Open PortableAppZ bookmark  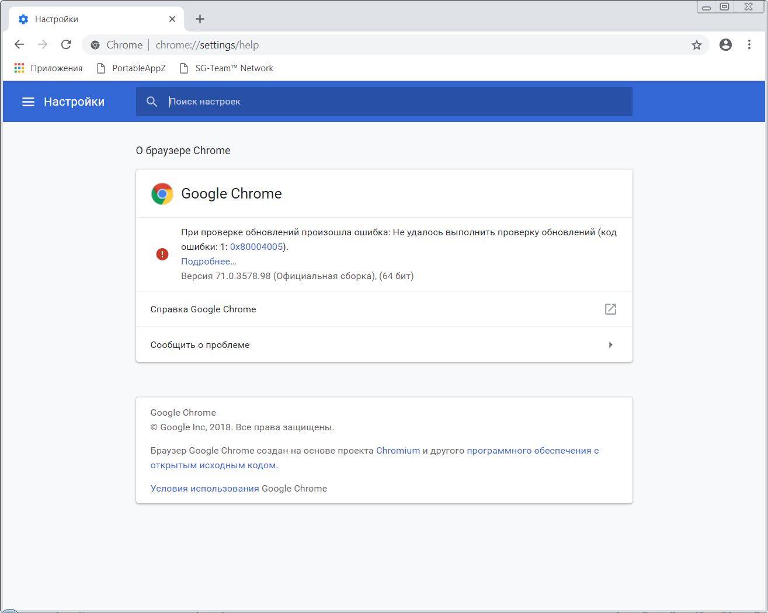131,68
